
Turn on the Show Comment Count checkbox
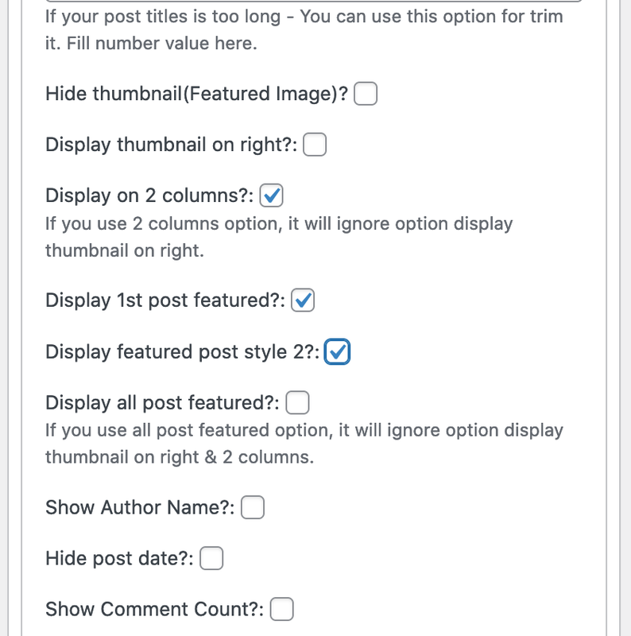(x=282, y=609)
